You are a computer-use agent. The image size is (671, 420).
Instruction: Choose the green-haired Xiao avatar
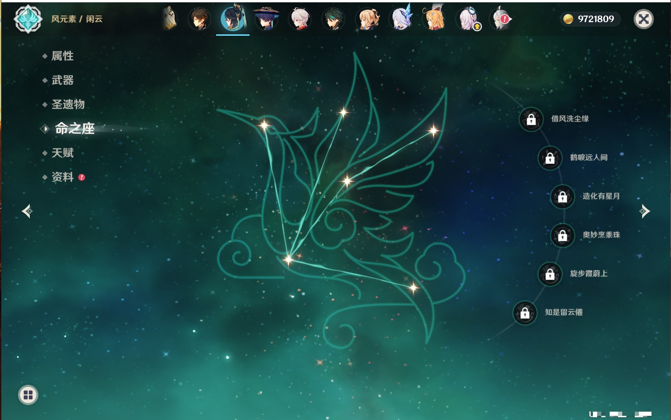point(333,19)
